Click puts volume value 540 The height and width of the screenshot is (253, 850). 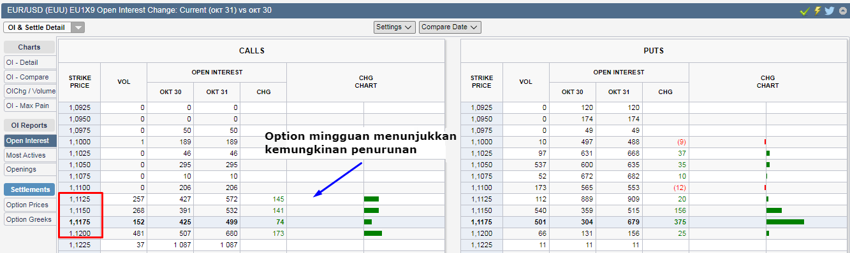tap(541, 210)
